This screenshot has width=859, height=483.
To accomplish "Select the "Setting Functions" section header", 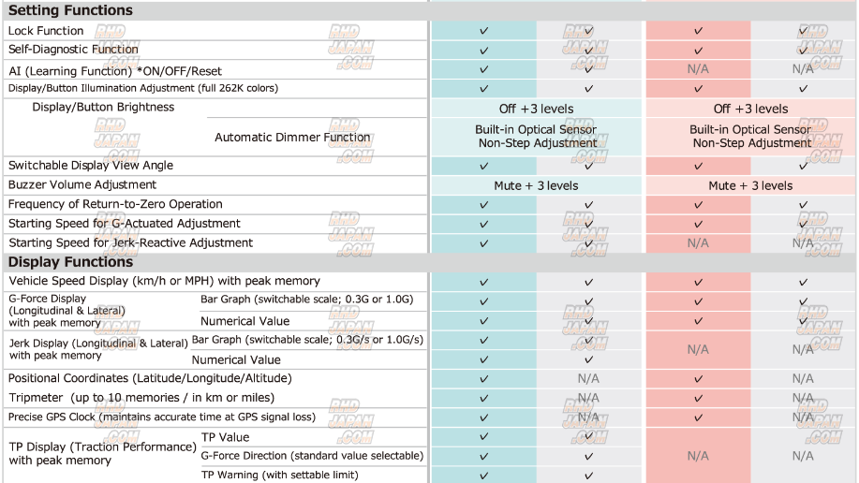I will 70,10.
